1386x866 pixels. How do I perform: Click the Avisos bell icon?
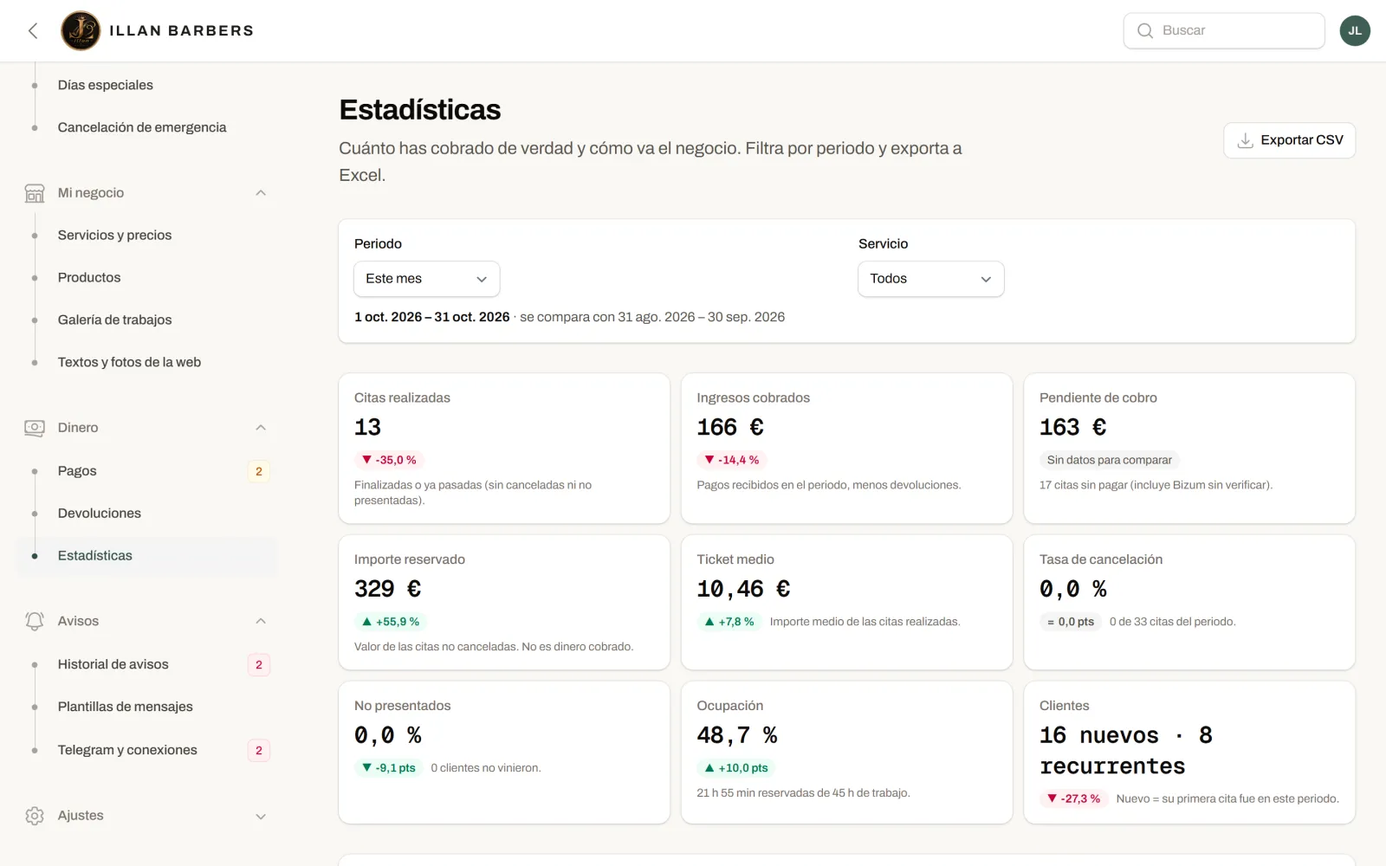coord(35,621)
